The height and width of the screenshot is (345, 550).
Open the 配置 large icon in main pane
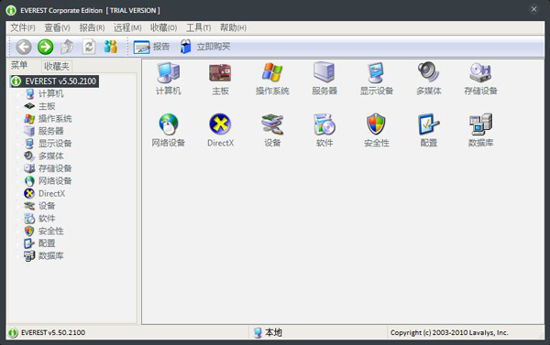(429, 130)
